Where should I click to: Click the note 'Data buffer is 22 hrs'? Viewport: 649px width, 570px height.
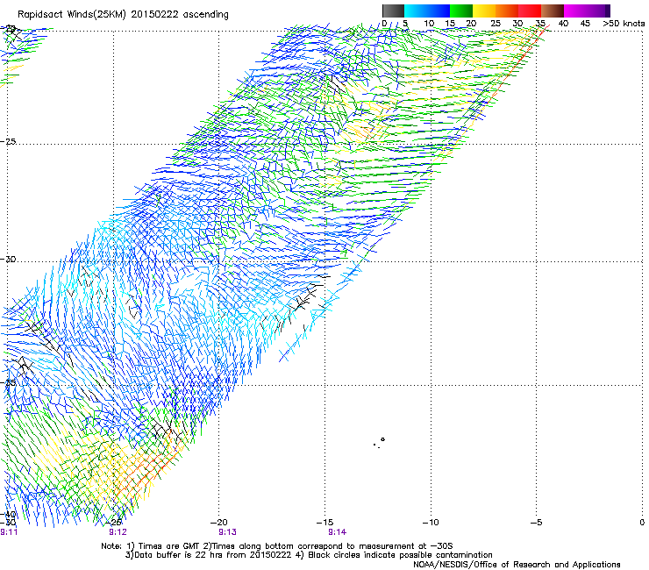pos(176,555)
